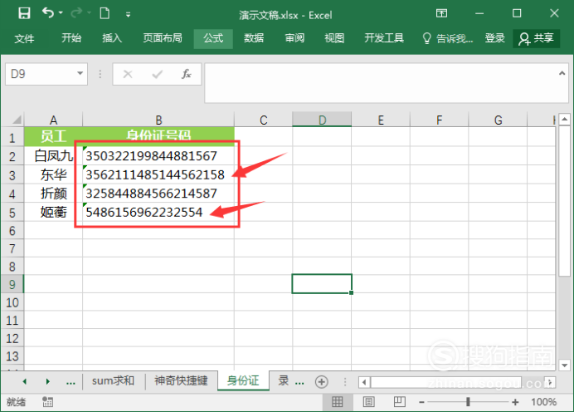Screen dimensions: 574x412
Task: Click the macro recording icon in status bar
Action: pyautogui.click(x=47, y=402)
